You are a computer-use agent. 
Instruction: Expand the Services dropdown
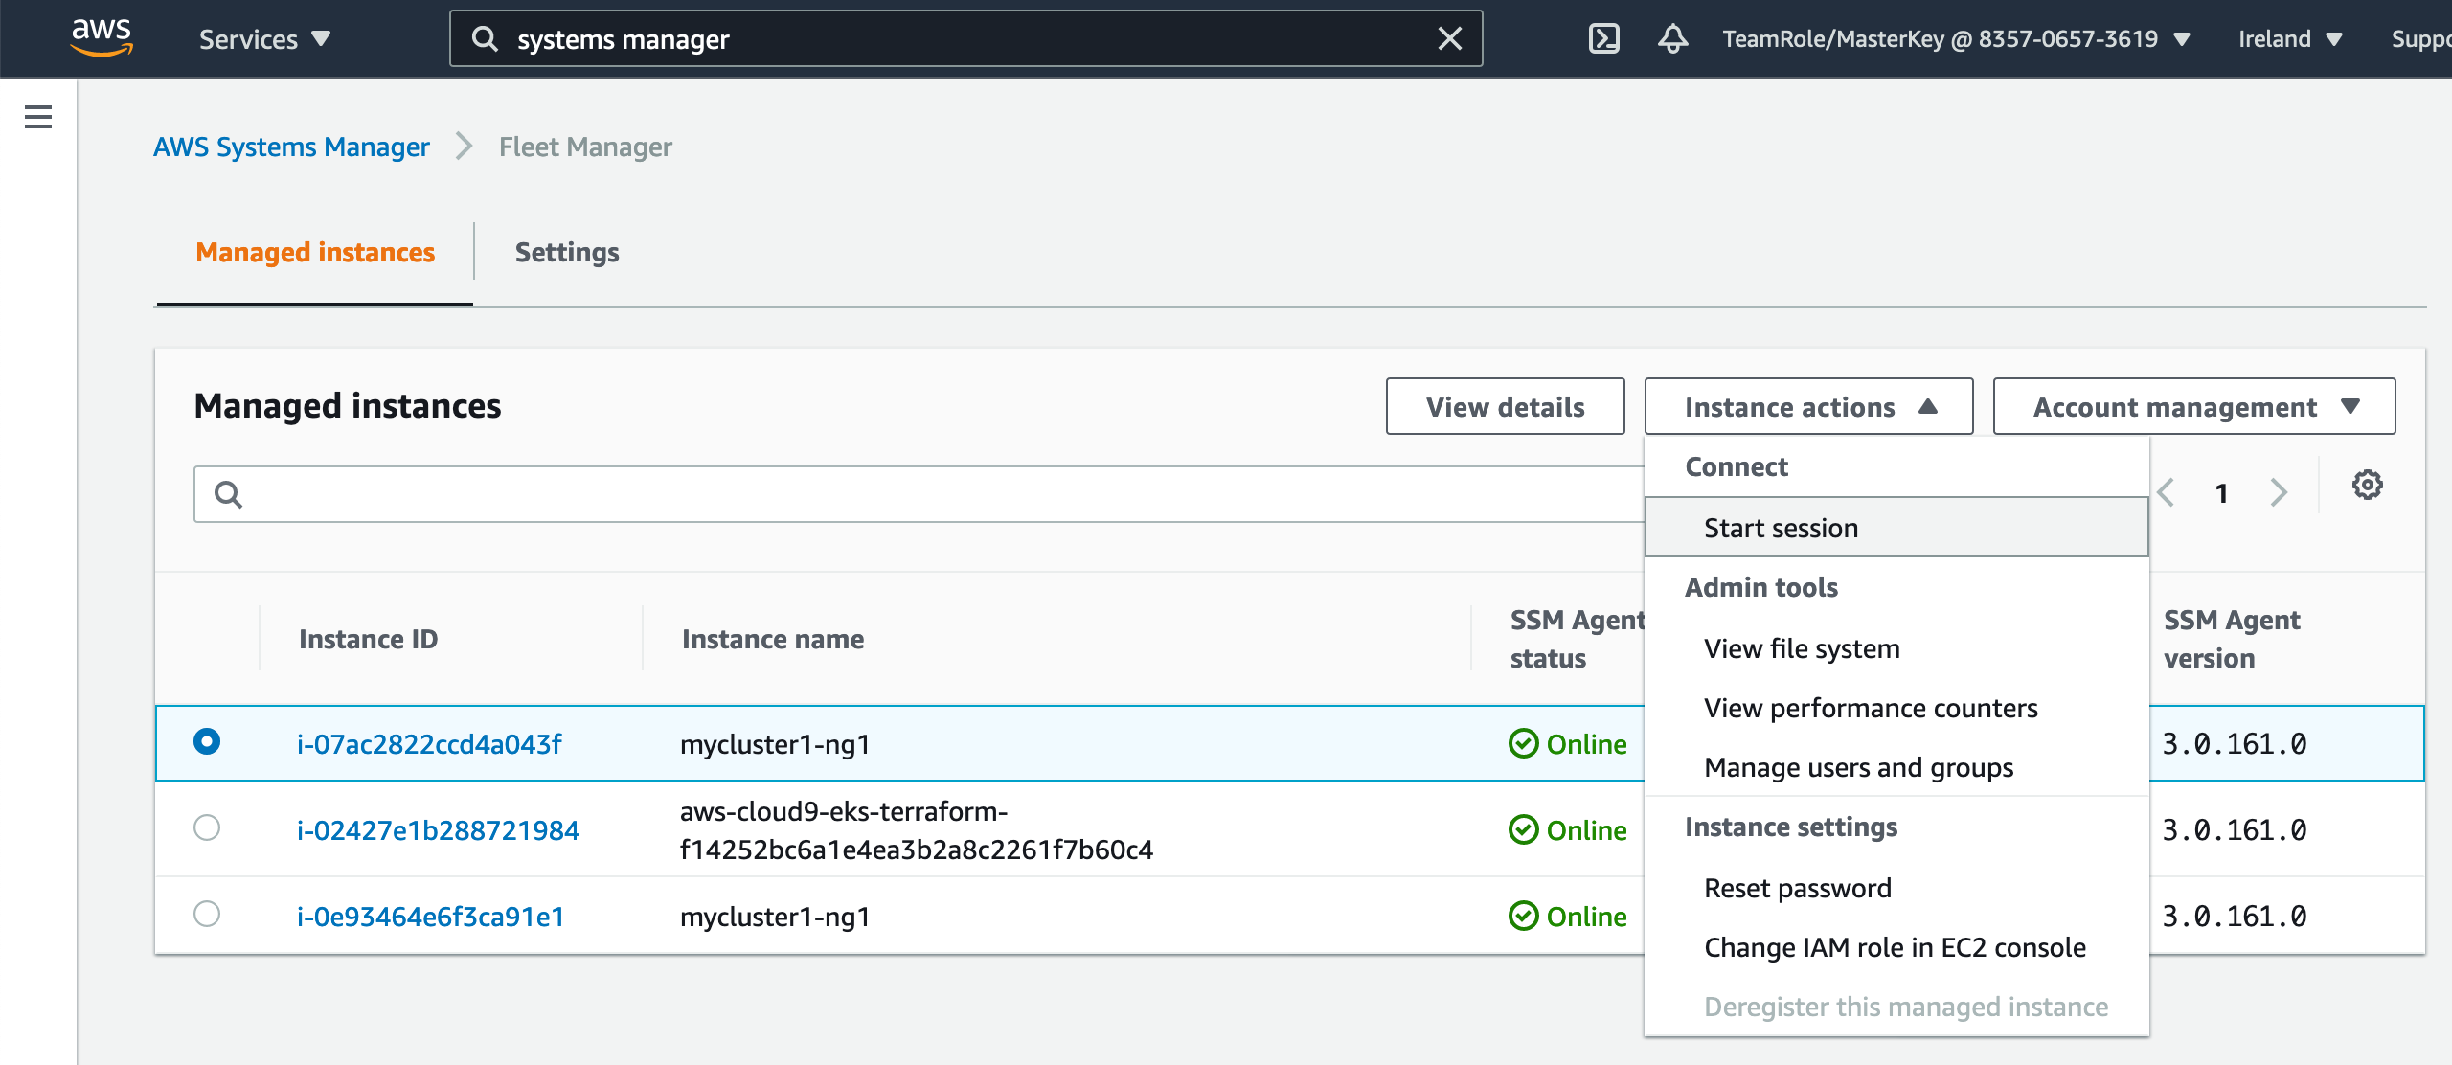264,39
